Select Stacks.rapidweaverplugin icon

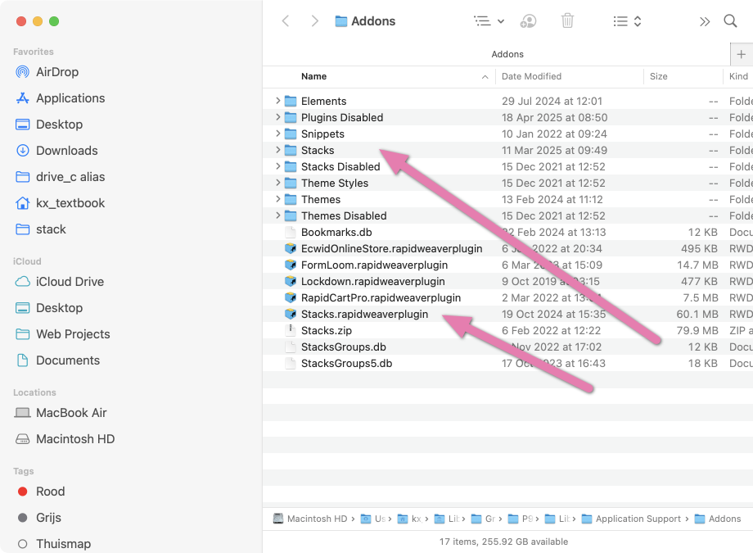coord(291,314)
